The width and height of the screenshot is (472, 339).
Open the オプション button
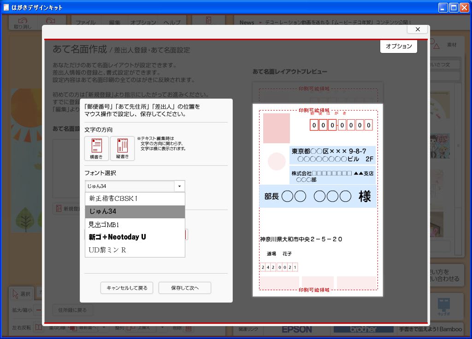(399, 47)
